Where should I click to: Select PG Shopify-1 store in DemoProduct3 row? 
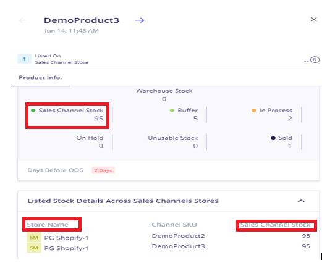[66, 248]
